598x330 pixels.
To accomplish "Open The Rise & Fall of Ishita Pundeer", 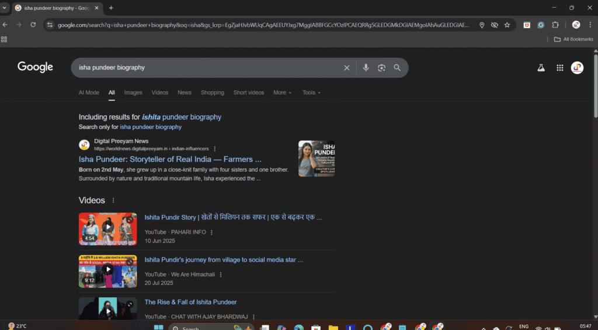I will (x=191, y=302).
